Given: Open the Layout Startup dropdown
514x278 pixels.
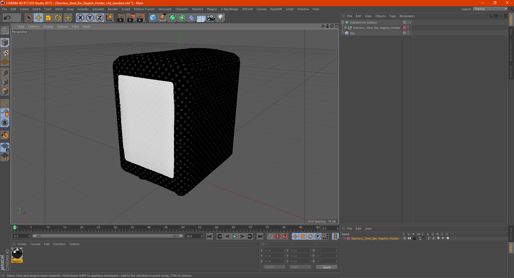Looking at the screenshot, I should pyautogui.click(x=490, y=9).
